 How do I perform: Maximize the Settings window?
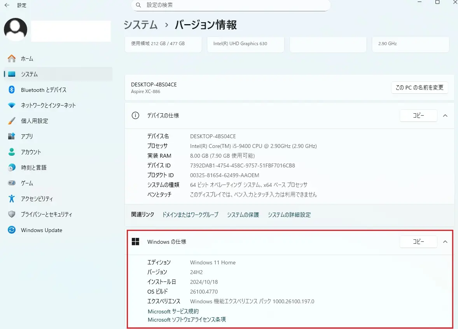(x=437, y=2)
